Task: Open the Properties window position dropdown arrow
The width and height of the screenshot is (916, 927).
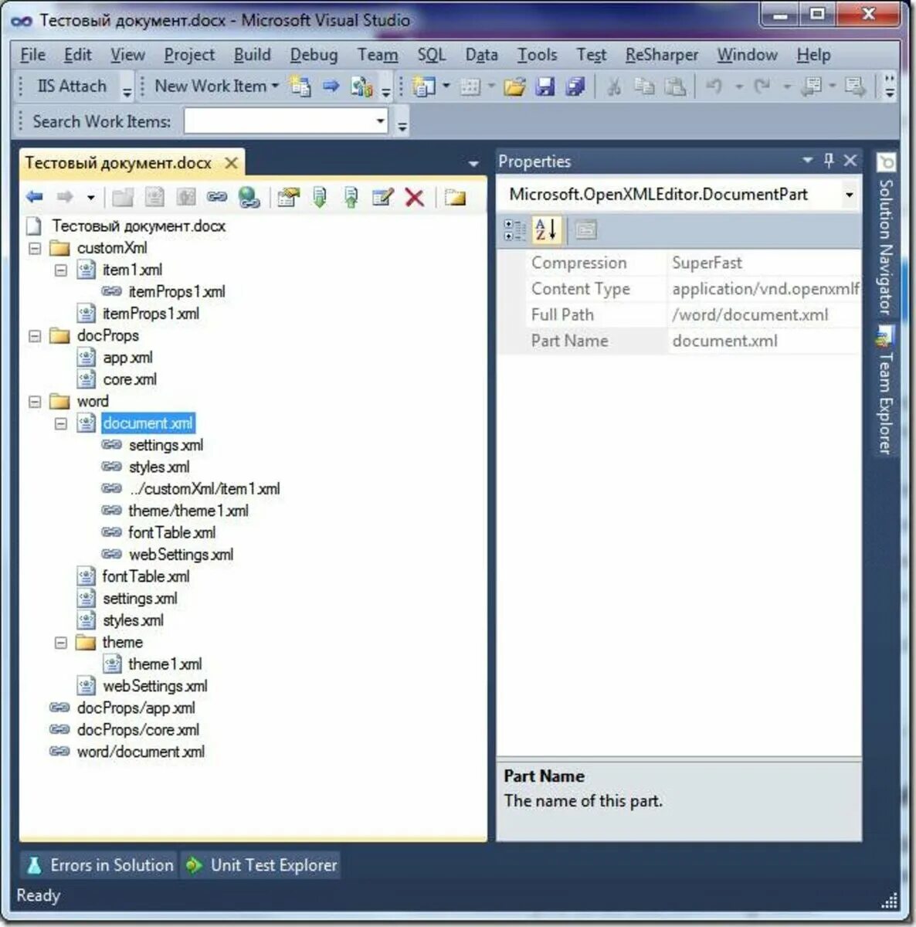Action: pos(808,160)
